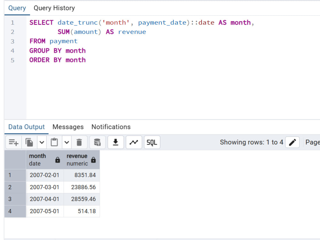Open the copy options dropdown arrow
The height and width of the screenshot is (240, 320).
tap(42, 142)
